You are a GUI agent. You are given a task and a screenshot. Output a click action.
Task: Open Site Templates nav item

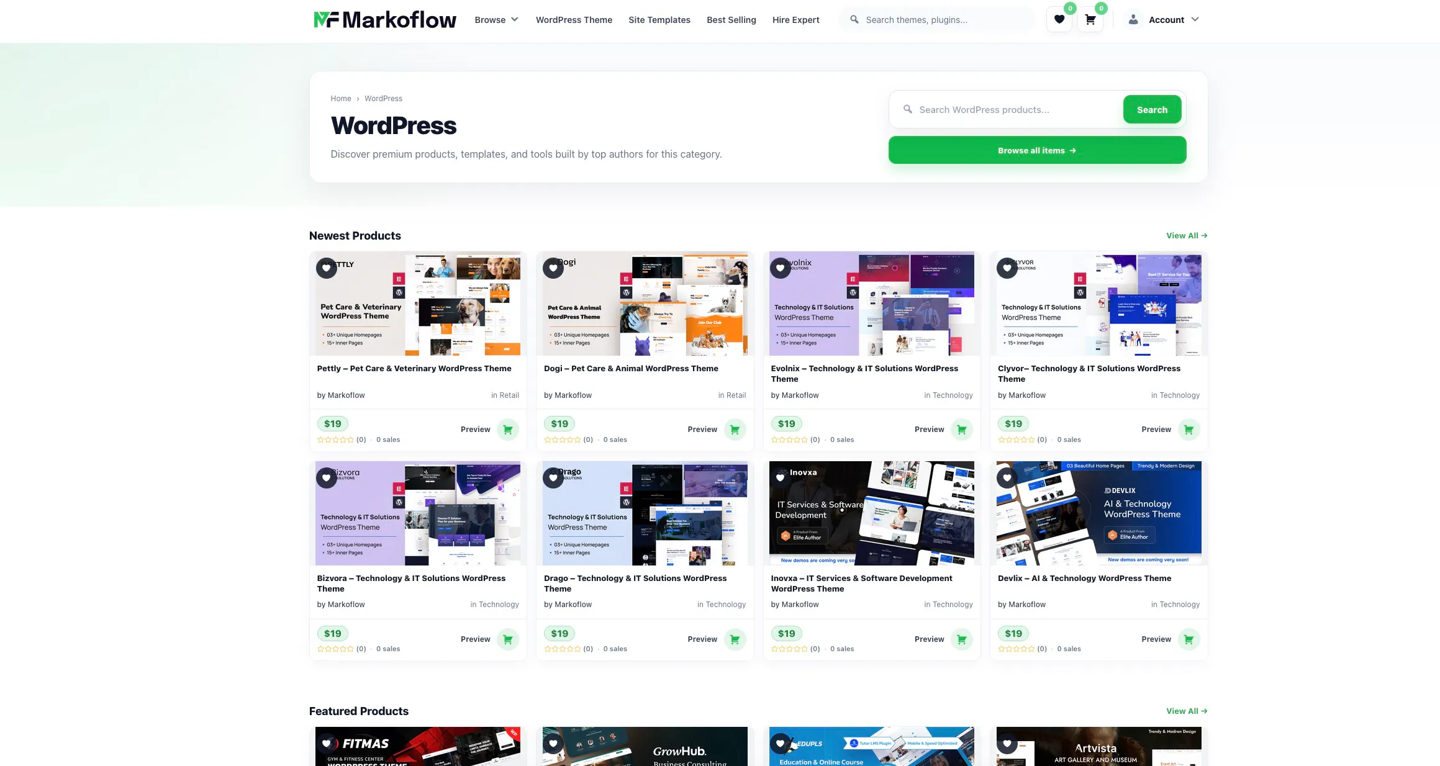coord(659,20)
